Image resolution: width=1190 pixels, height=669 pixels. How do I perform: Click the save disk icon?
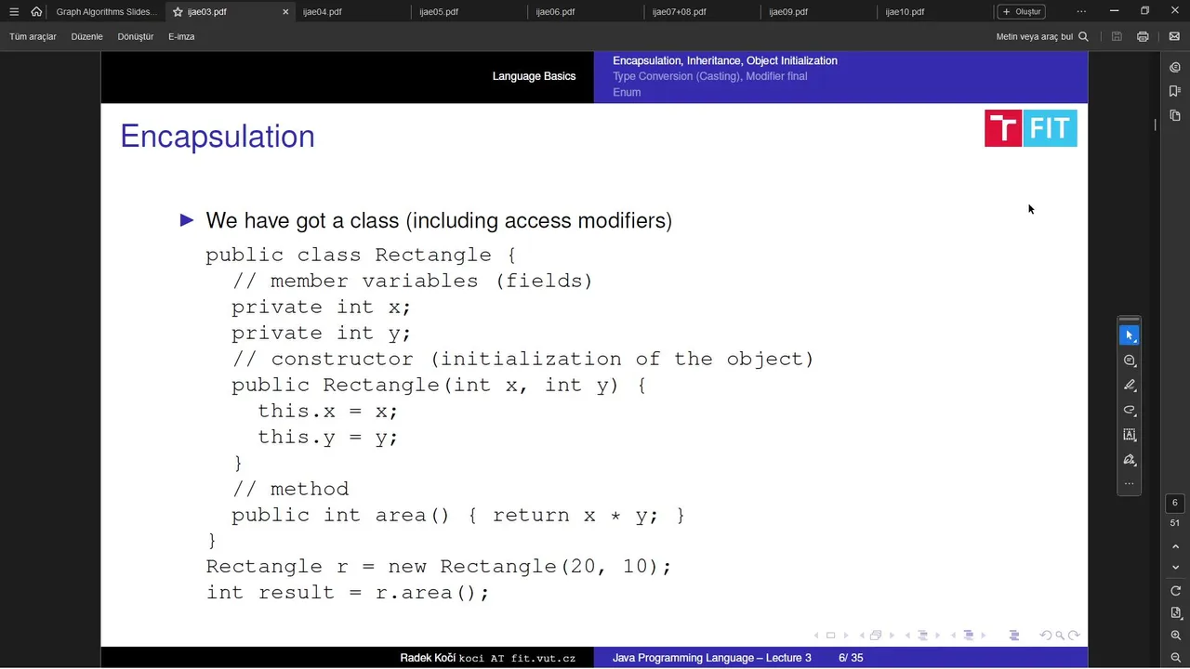point(1117,37)
